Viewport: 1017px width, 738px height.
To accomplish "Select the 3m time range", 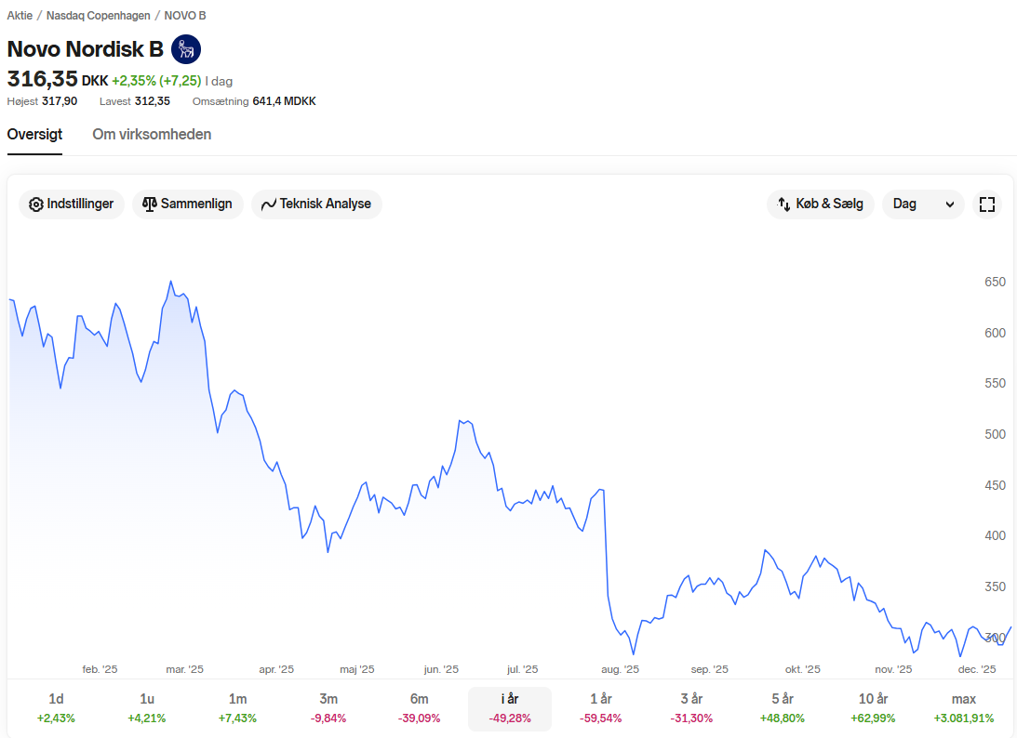I will coord(328,708).
